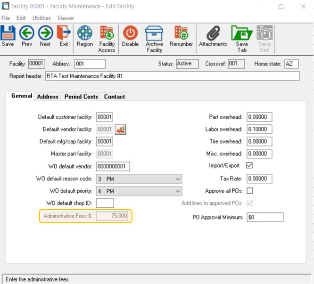Open the Utilities menu
Screen dimensions: 314x284
(41, 18)
